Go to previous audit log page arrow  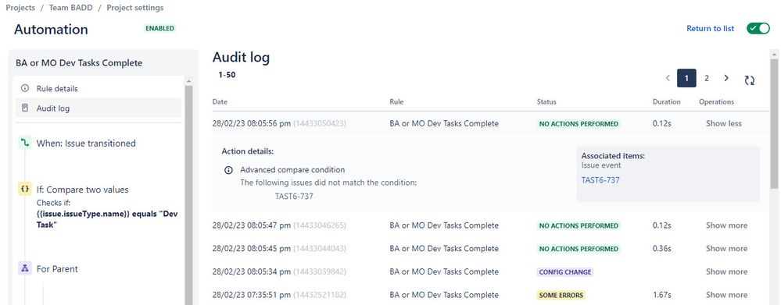(x=668, y=78)
